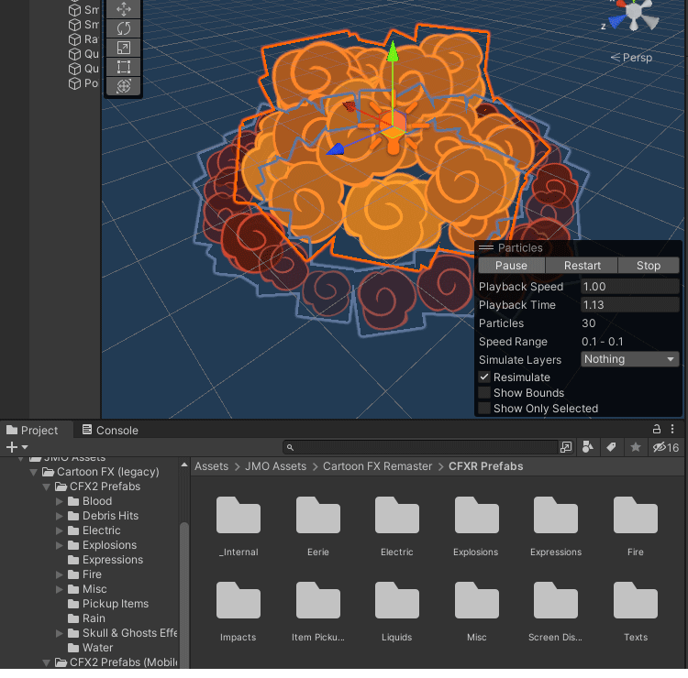The image size is (688, 678).
Task: Select the Rect Transform tool
Action: pos(124,67)
